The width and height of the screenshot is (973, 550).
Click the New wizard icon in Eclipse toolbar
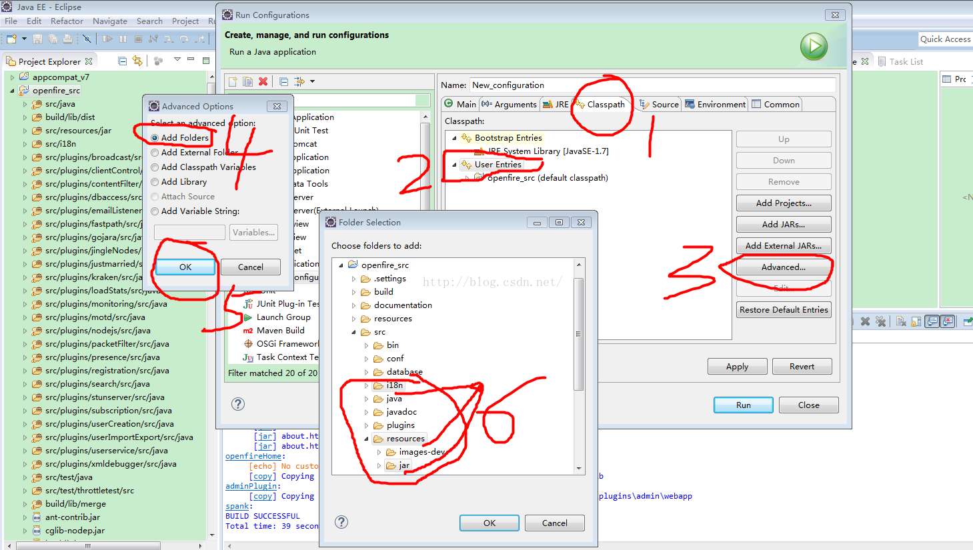[11, 39]
